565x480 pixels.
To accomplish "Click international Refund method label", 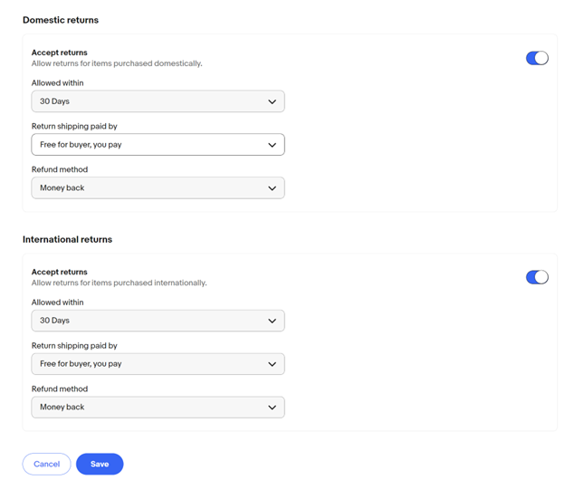I will (x=60, y=389).
